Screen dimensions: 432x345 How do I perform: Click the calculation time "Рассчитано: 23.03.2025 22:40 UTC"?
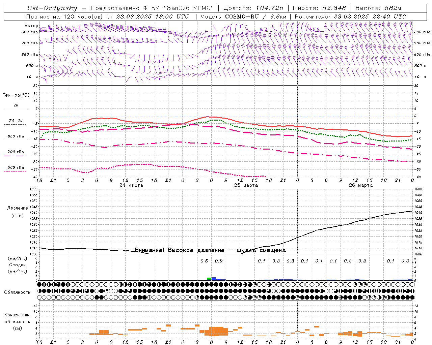350,17
